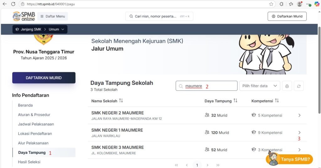Expand SMK NEGERI 2 MAUMERE row chevron

tap(299, 115)
